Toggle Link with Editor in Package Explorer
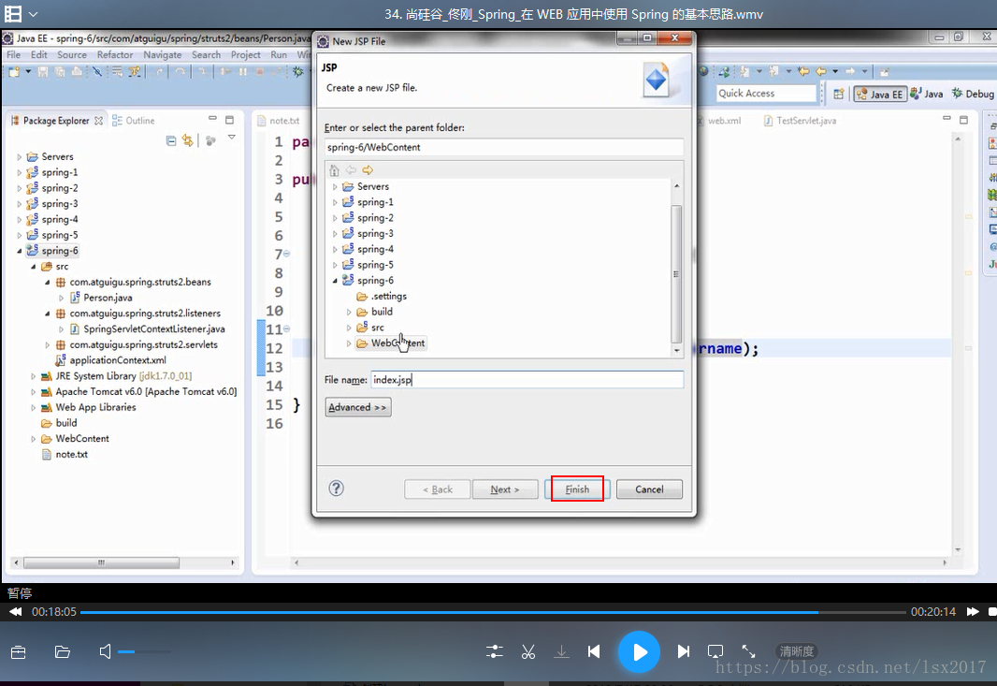The width and height of the screenshot is (997, 686). point(188,140)
